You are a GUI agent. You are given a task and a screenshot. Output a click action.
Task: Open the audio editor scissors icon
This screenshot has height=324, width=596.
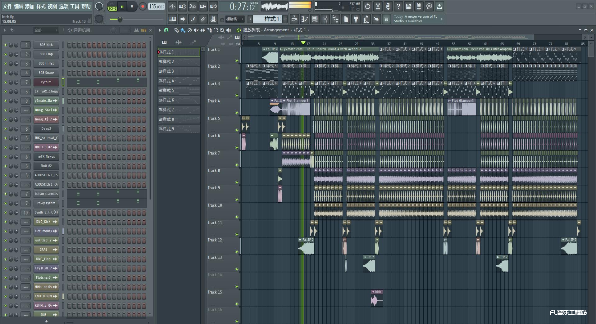(x=378, y=6)
